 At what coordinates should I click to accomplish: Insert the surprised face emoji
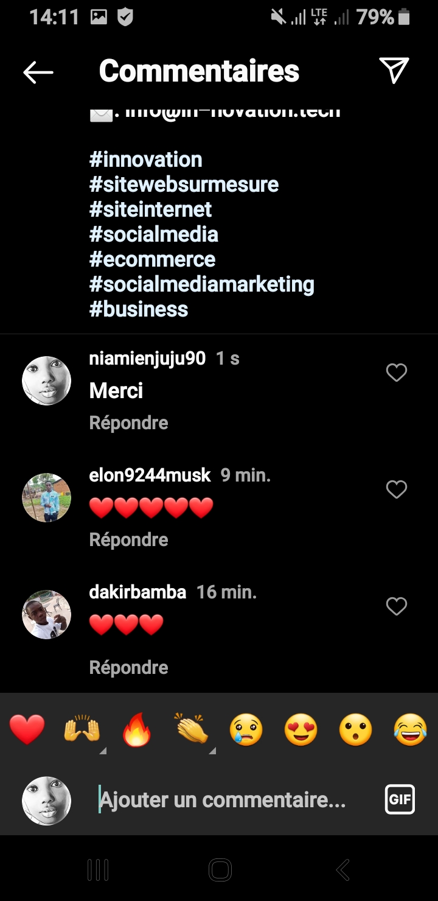[x=356, y=730]
